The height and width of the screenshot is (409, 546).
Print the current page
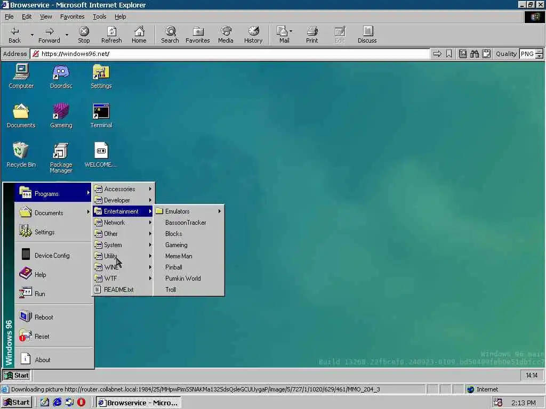pos(312,35)
